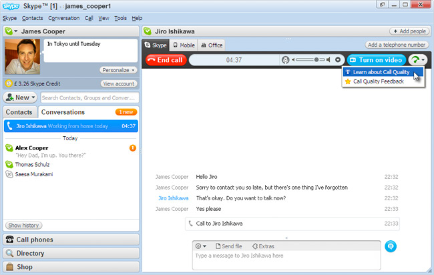This screenshot has width=434, height=275.
Task: Click Extras in the chat toolbar
Action: pos(263,246)
